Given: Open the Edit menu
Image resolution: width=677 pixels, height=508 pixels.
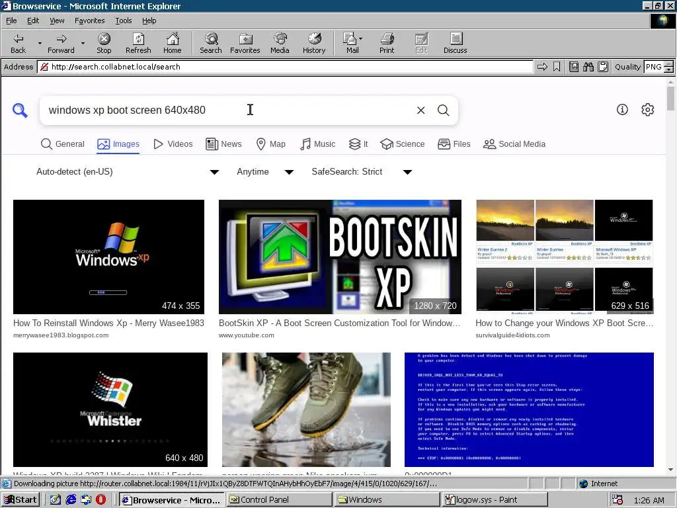Looking at the screenshot, I should pos(33,21).
